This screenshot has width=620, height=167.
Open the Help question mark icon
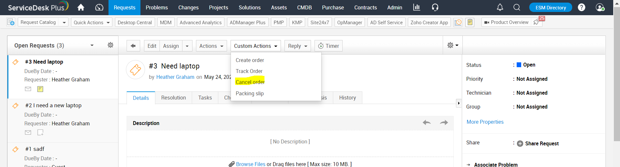pos(581,7)
